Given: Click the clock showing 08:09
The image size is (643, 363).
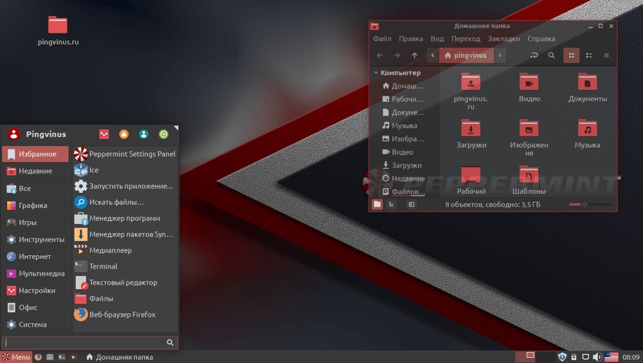Looking at the screenshot, I should [x=631, y=357].
